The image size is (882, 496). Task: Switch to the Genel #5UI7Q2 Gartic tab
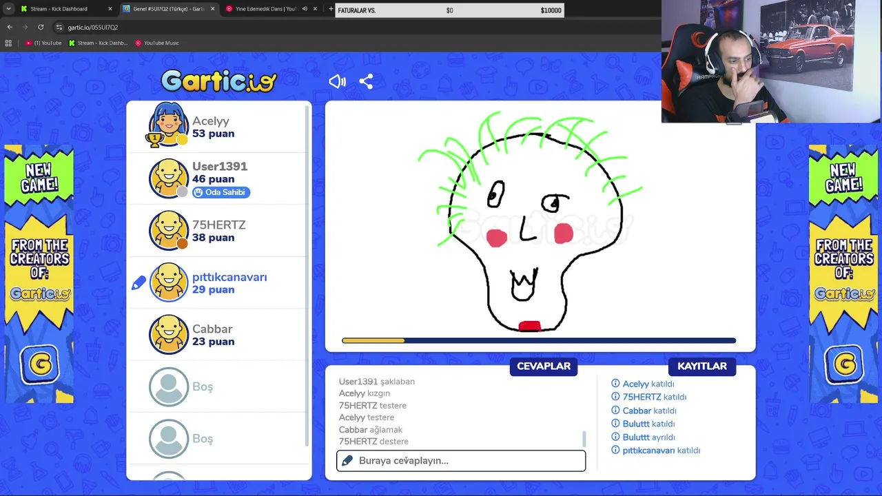point(169,9)
